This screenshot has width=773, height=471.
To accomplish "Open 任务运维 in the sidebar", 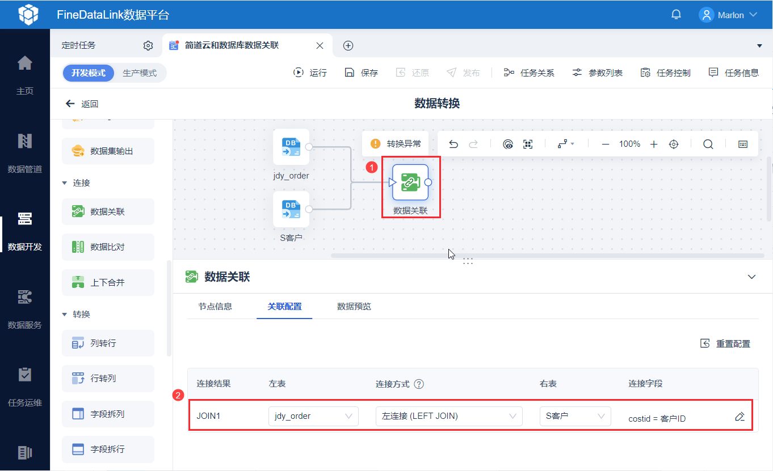I will coord(25,388).
